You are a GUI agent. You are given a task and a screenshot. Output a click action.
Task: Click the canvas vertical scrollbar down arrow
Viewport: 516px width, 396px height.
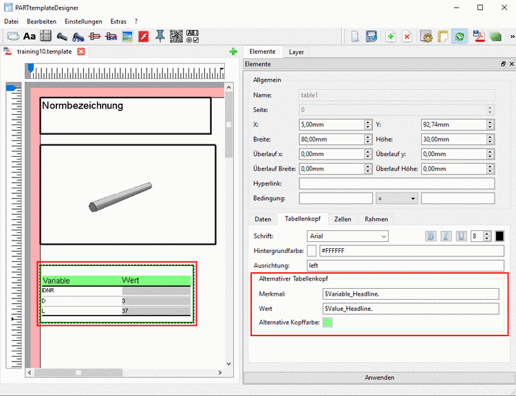228,364
